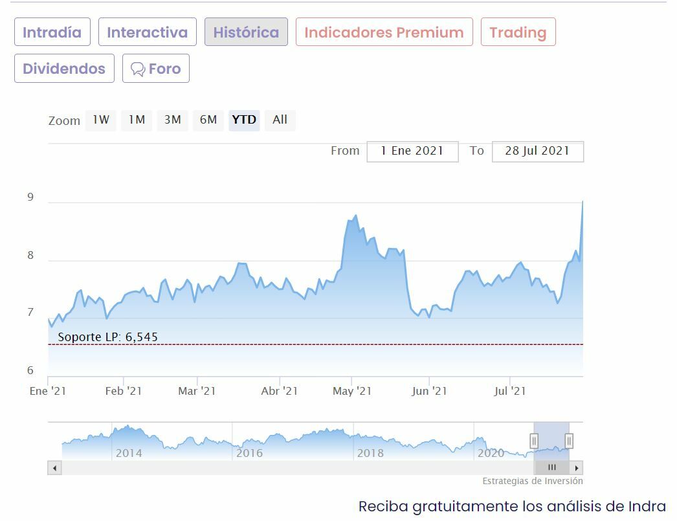Open the Dividendos tab

coord(64,69)
